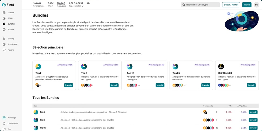Image resolution: width=262 pixels, height=131 pixels.
Task: Click Top 2 row component coin icons
Action: [x=205, y=112]
